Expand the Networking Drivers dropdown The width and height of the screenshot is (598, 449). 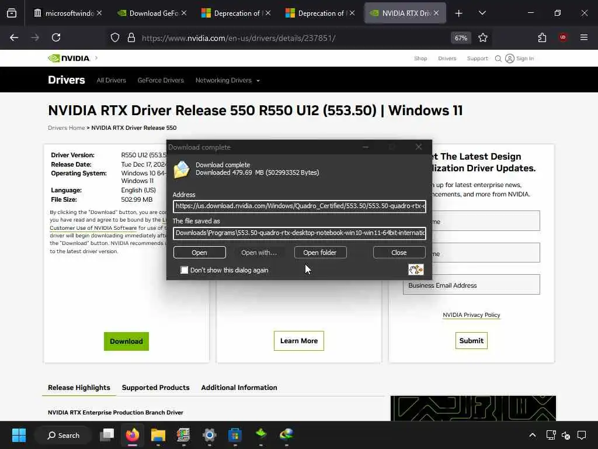click(x=228, y=80)
